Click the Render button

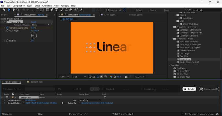[189, 89]
